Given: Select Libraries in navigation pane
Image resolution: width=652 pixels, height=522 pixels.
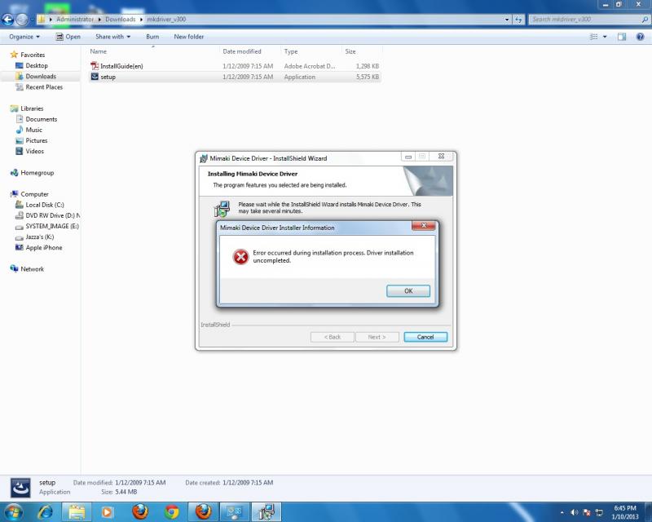Looking at the screenshot, I should 28,108.
